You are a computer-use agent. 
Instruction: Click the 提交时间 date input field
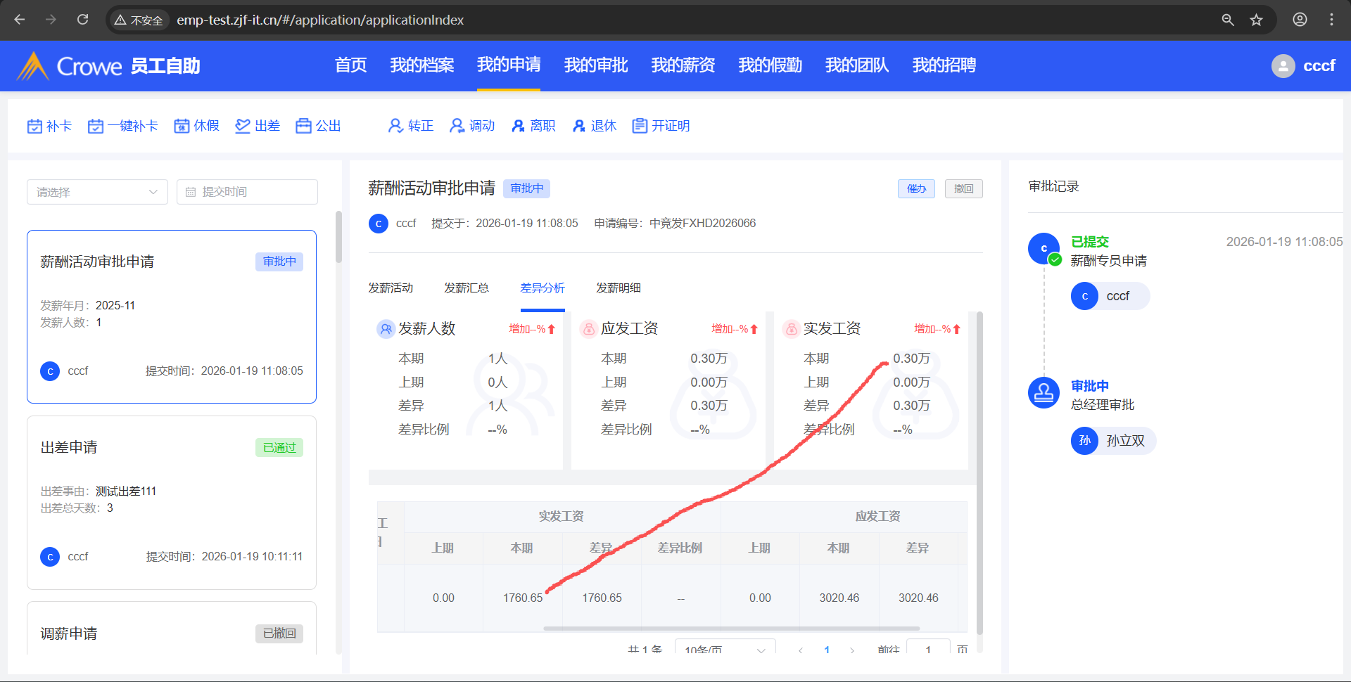(x=247, y=192)
